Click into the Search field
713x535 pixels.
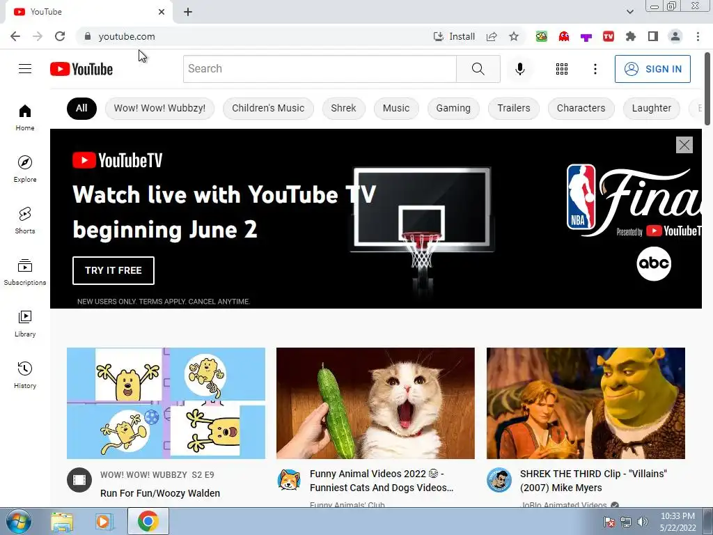[320, 69]
